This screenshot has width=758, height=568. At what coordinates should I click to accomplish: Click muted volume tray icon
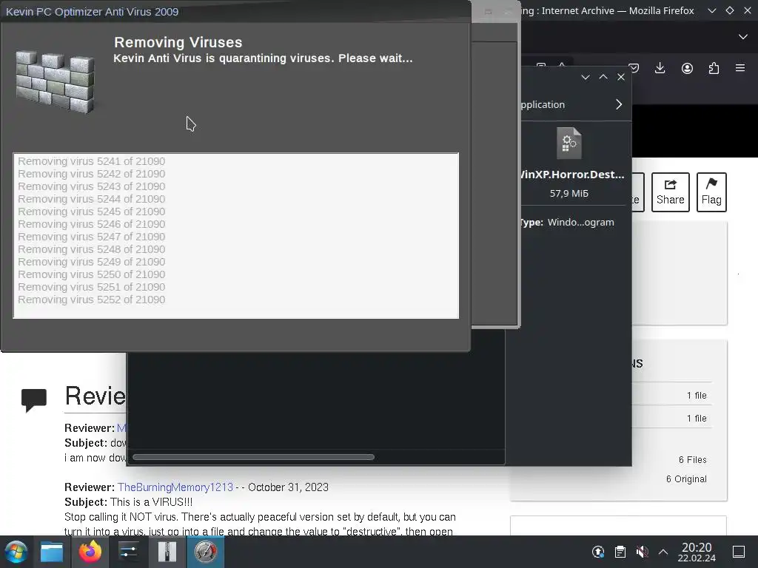tap(642, 552)
